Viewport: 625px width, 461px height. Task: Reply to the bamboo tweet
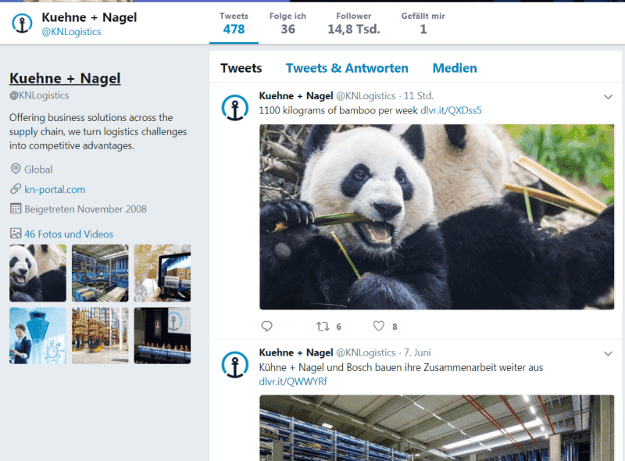pyautogui.click(x=266, y=326)
